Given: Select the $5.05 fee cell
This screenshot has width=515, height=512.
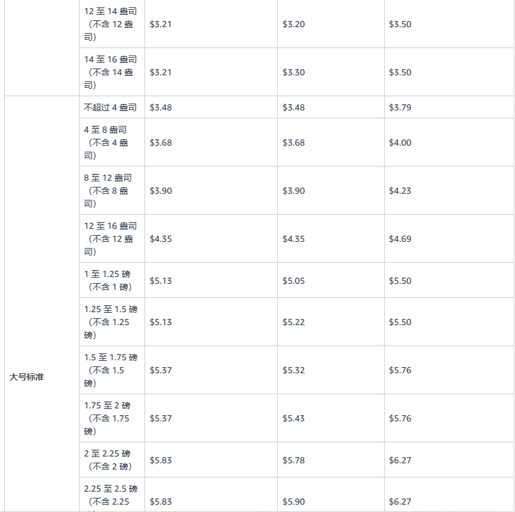Looking at the screenshot, I should [294, 281].
